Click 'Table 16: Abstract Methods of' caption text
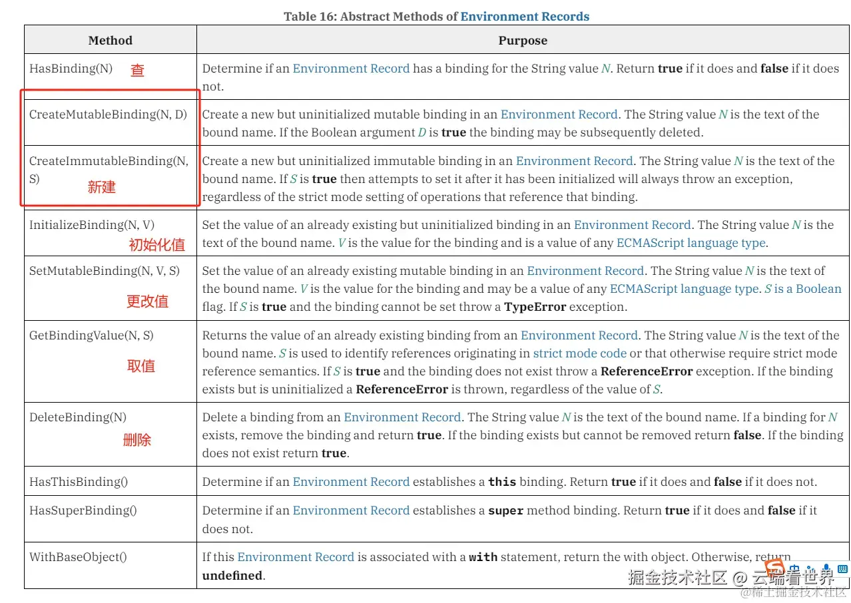The height and width of the screenshot is (603, 851). [371, 17]
